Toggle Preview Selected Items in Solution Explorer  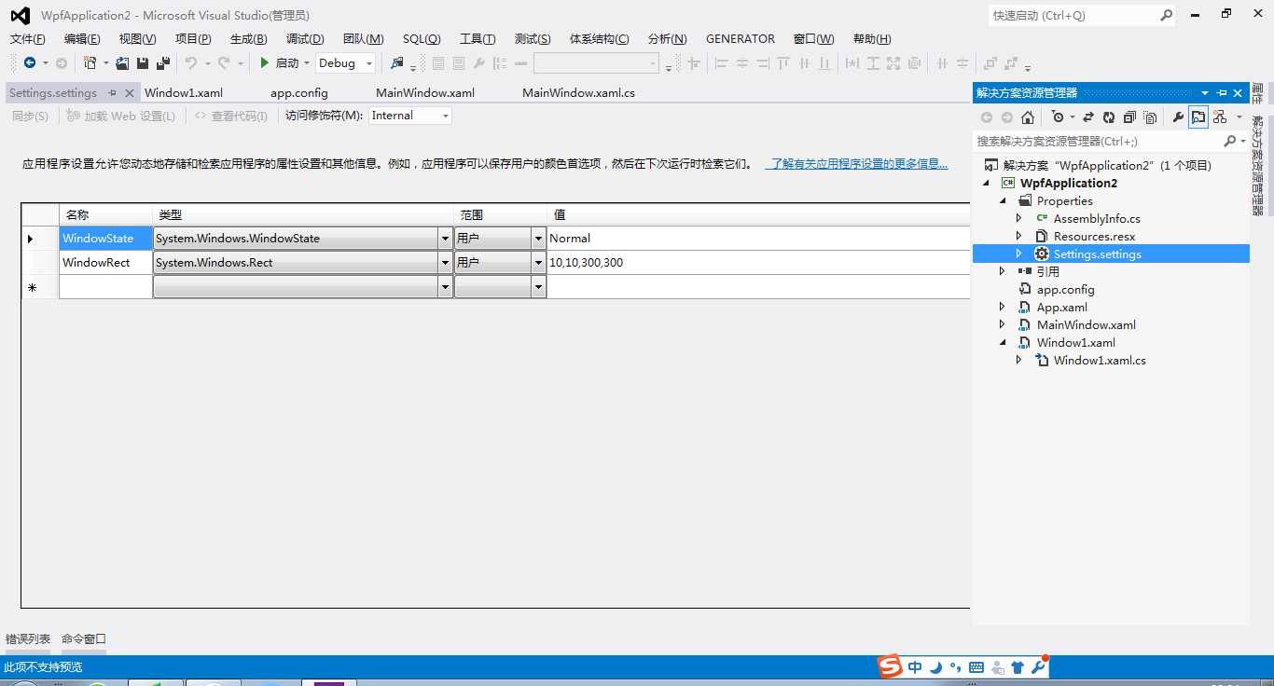click(x=1198, y=117)
